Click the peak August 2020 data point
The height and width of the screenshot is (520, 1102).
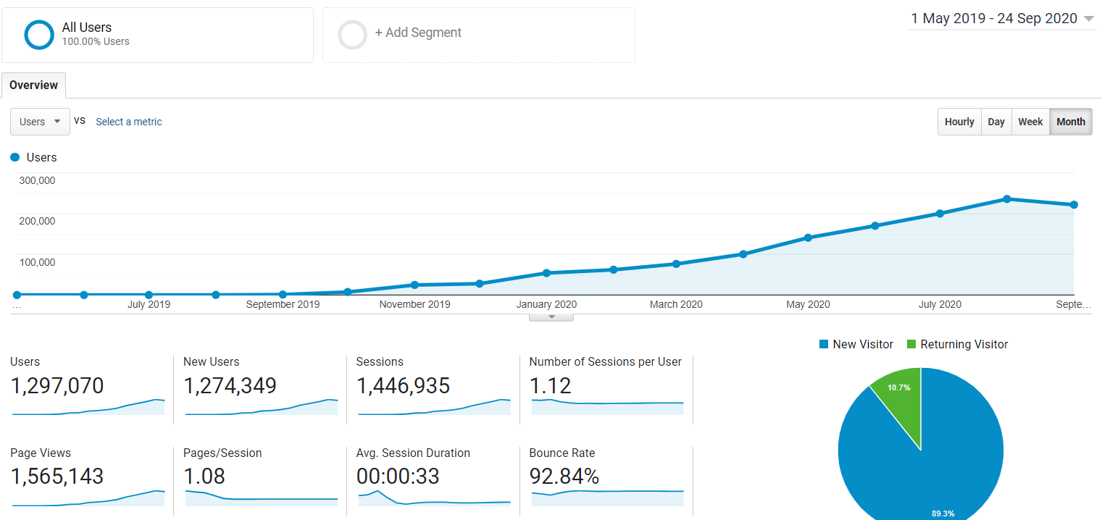pyautogui.click(x=1007, y=198)
